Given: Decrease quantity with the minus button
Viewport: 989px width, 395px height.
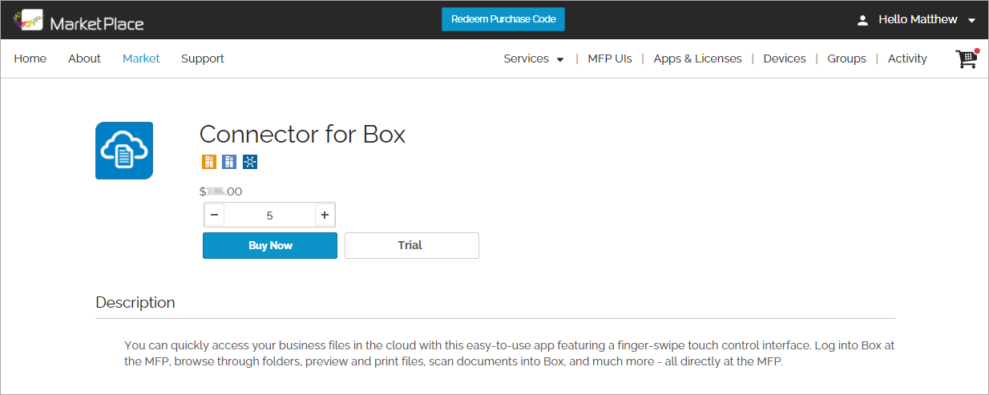Looking at the screenshot, I should [x=215, y=215].
